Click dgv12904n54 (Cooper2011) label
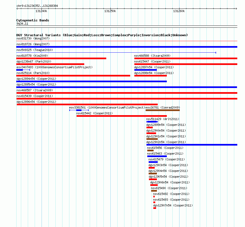 pyautogui.click(x=168, y=171)
